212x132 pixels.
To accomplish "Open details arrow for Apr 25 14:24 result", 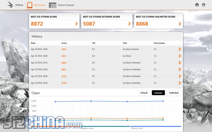I will point(180,56).
